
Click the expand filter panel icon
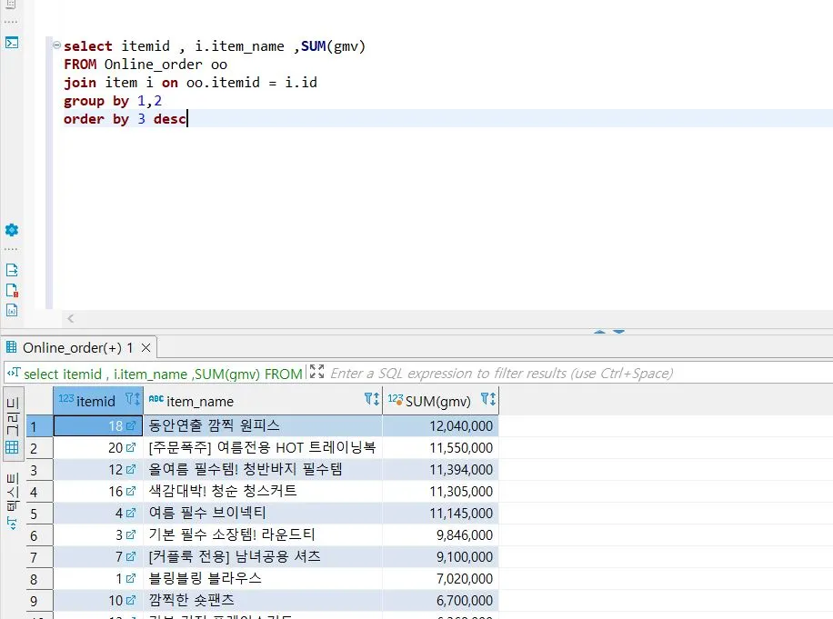click(x=316, y=372)
